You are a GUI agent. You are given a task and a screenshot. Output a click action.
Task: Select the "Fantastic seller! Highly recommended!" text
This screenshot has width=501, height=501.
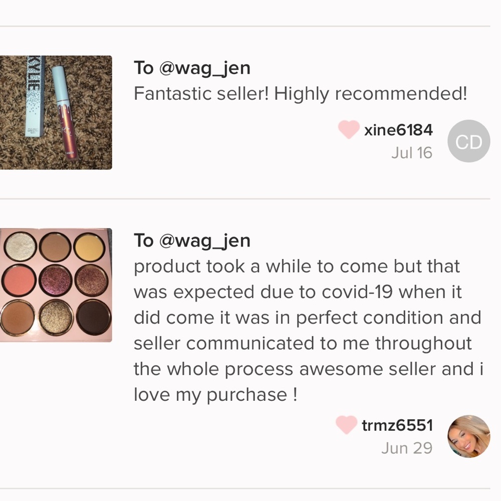coord(300,94)
